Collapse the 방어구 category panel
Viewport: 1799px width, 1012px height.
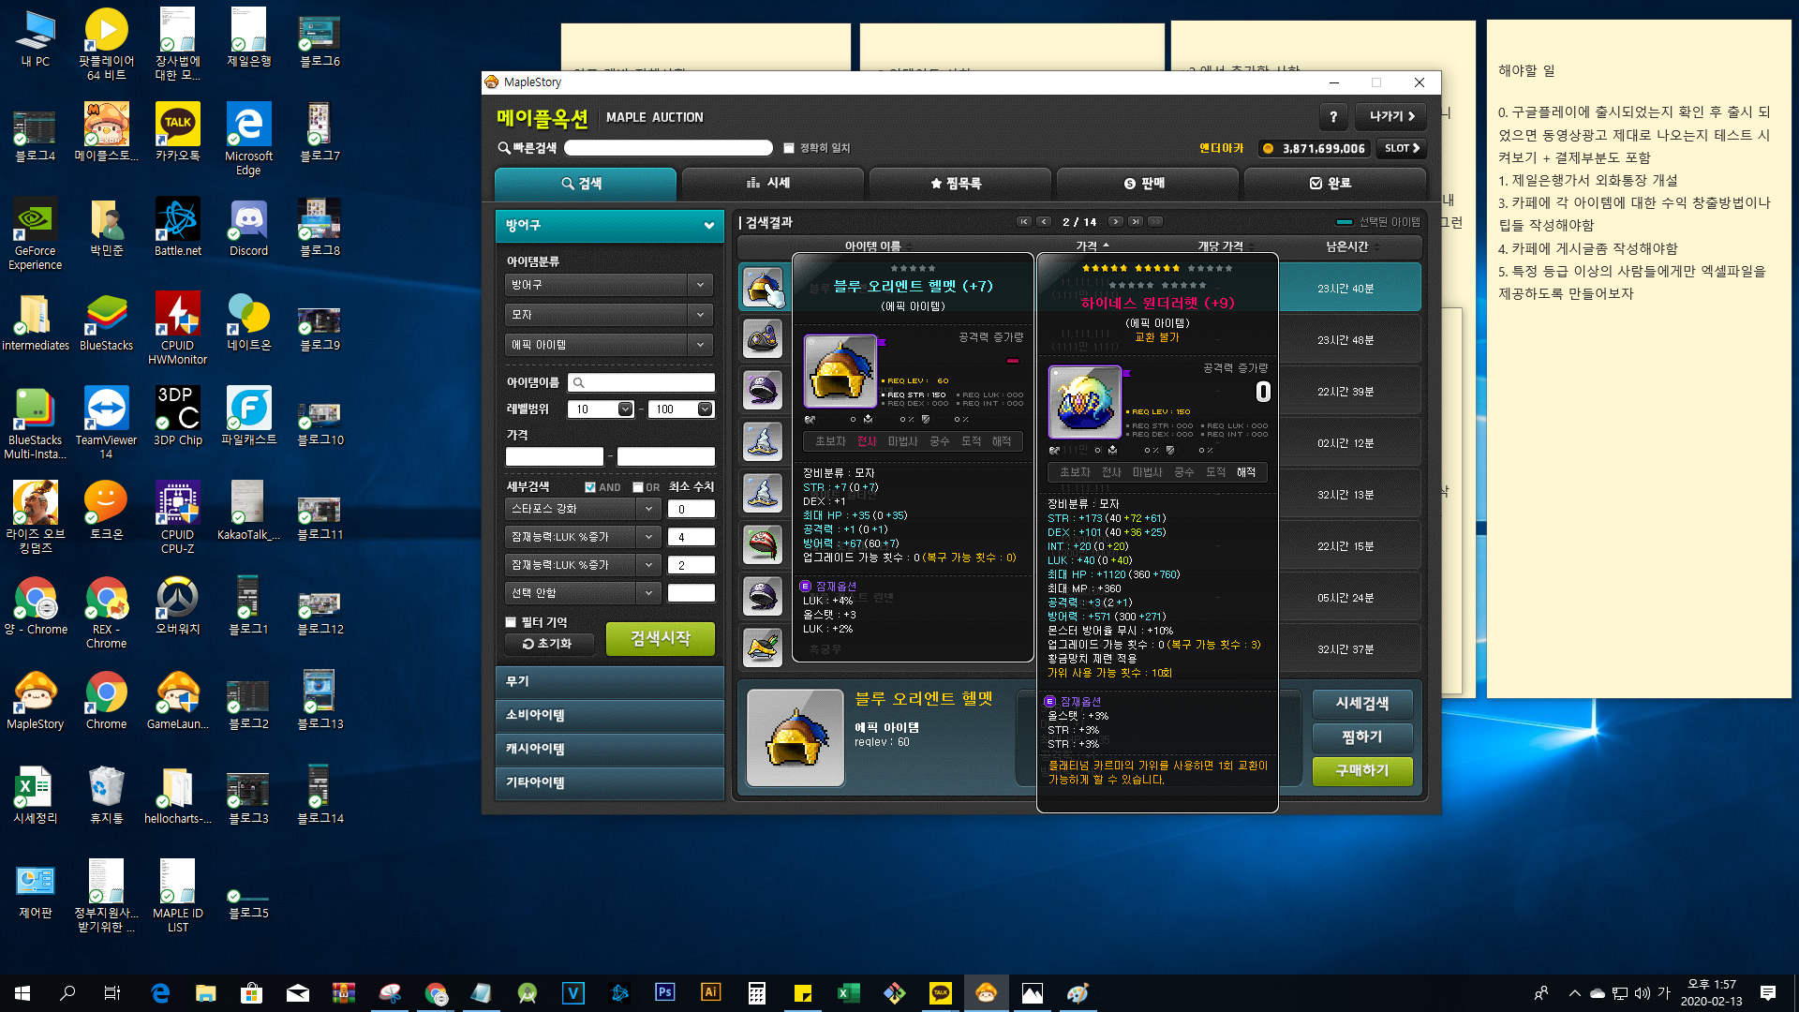[x=709, y=225]
